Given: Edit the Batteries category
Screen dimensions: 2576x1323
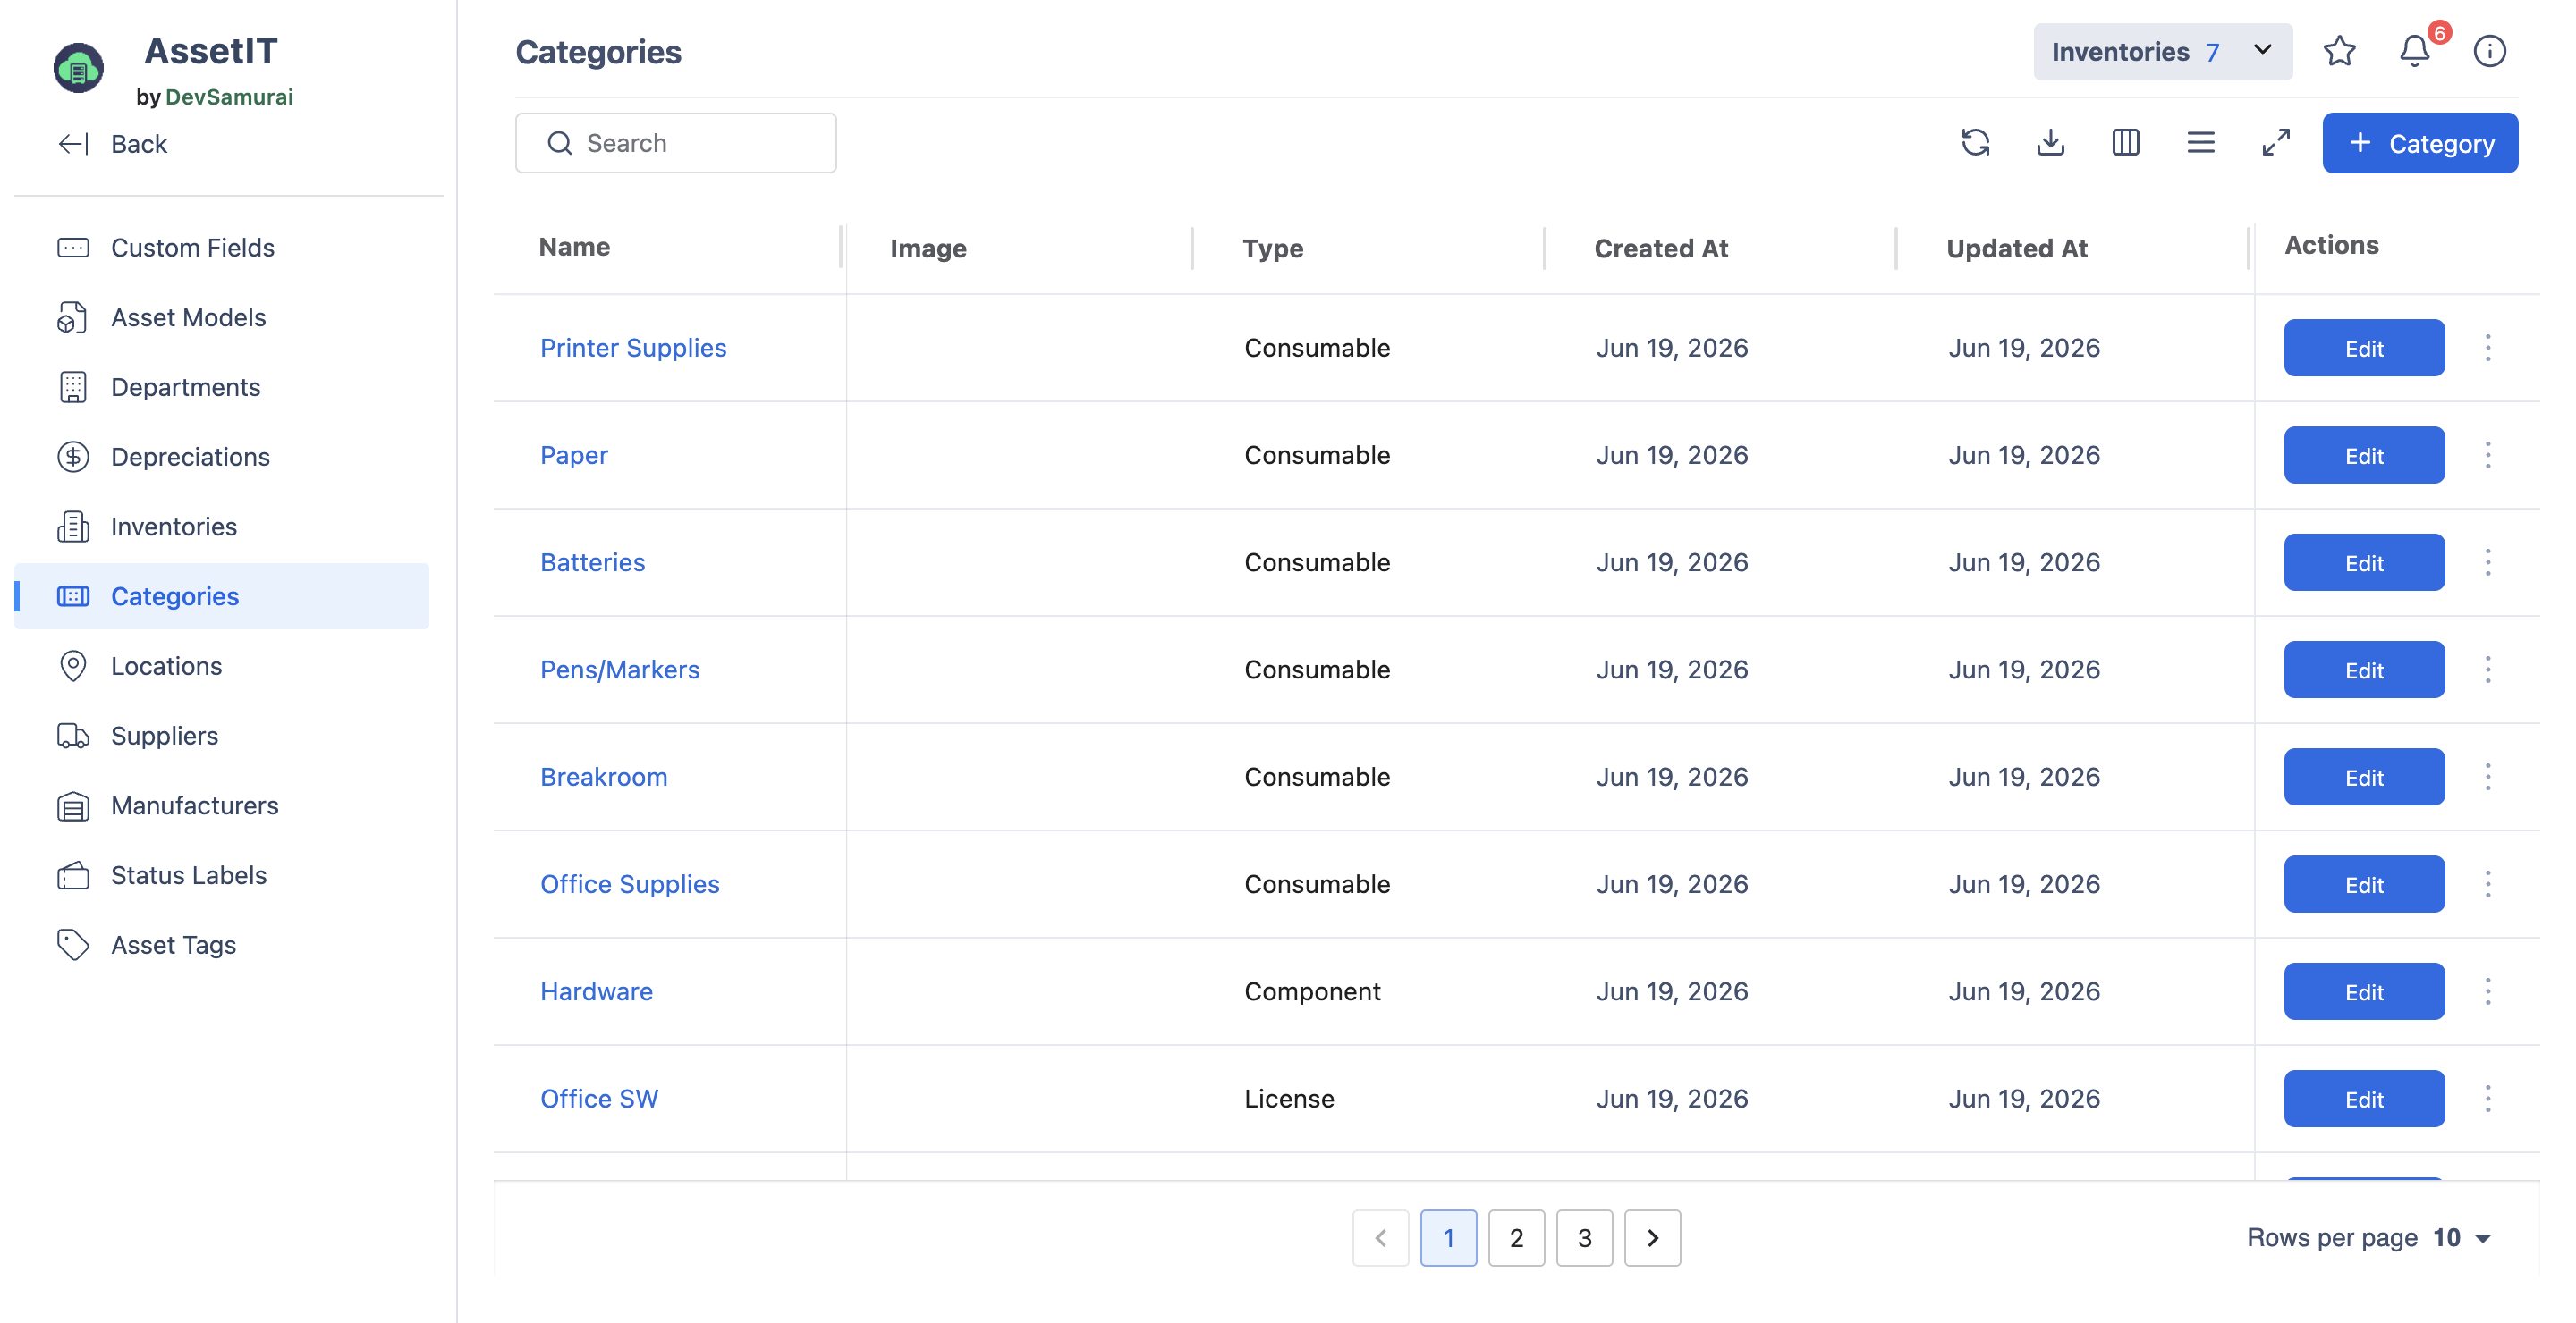Looking at the screenshot, I should (2363, 561).
